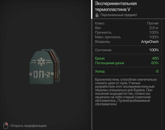Click the armor plate 3D preview
The width and height of the screenshot is (165, 130).
pyautogui.click(x=45, y=66)
